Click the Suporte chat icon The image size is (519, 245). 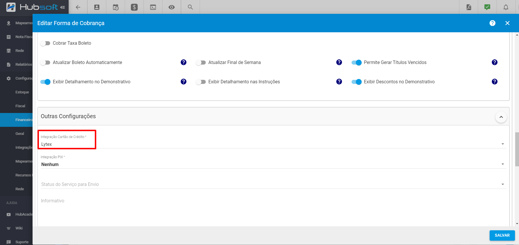pos(9,242)
